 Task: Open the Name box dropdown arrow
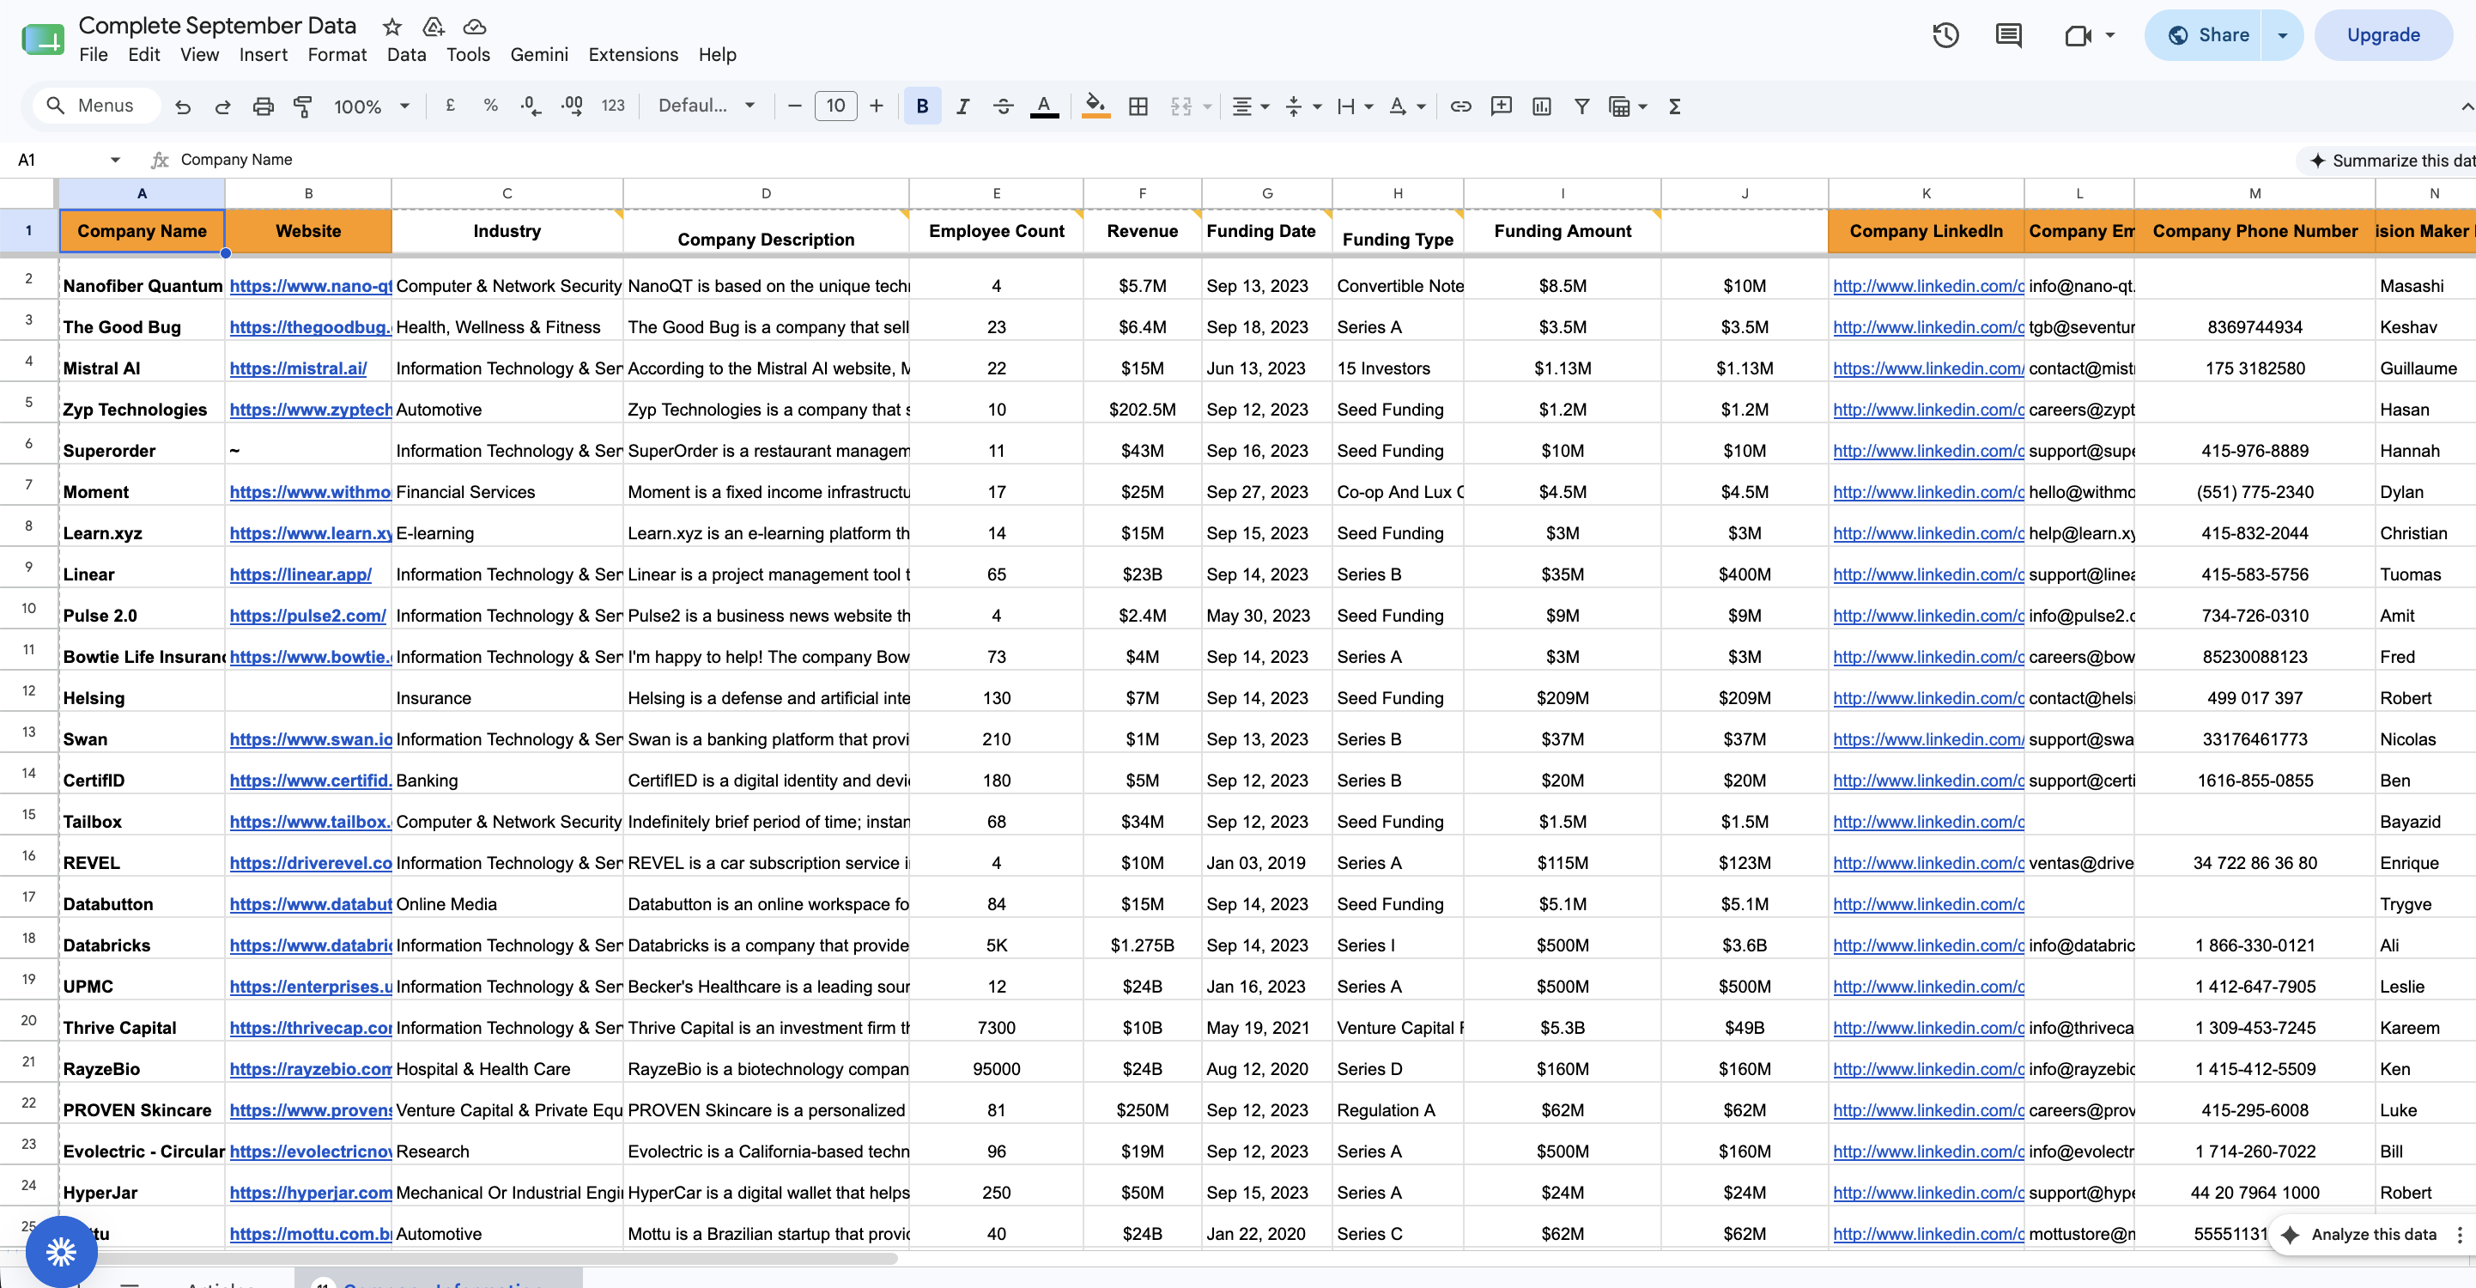(x=115, y=160)
